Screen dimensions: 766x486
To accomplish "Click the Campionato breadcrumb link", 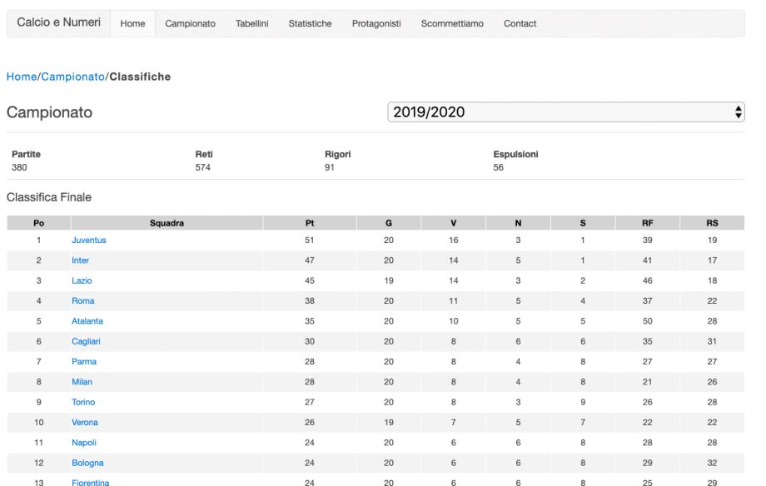I will (72, 77).
